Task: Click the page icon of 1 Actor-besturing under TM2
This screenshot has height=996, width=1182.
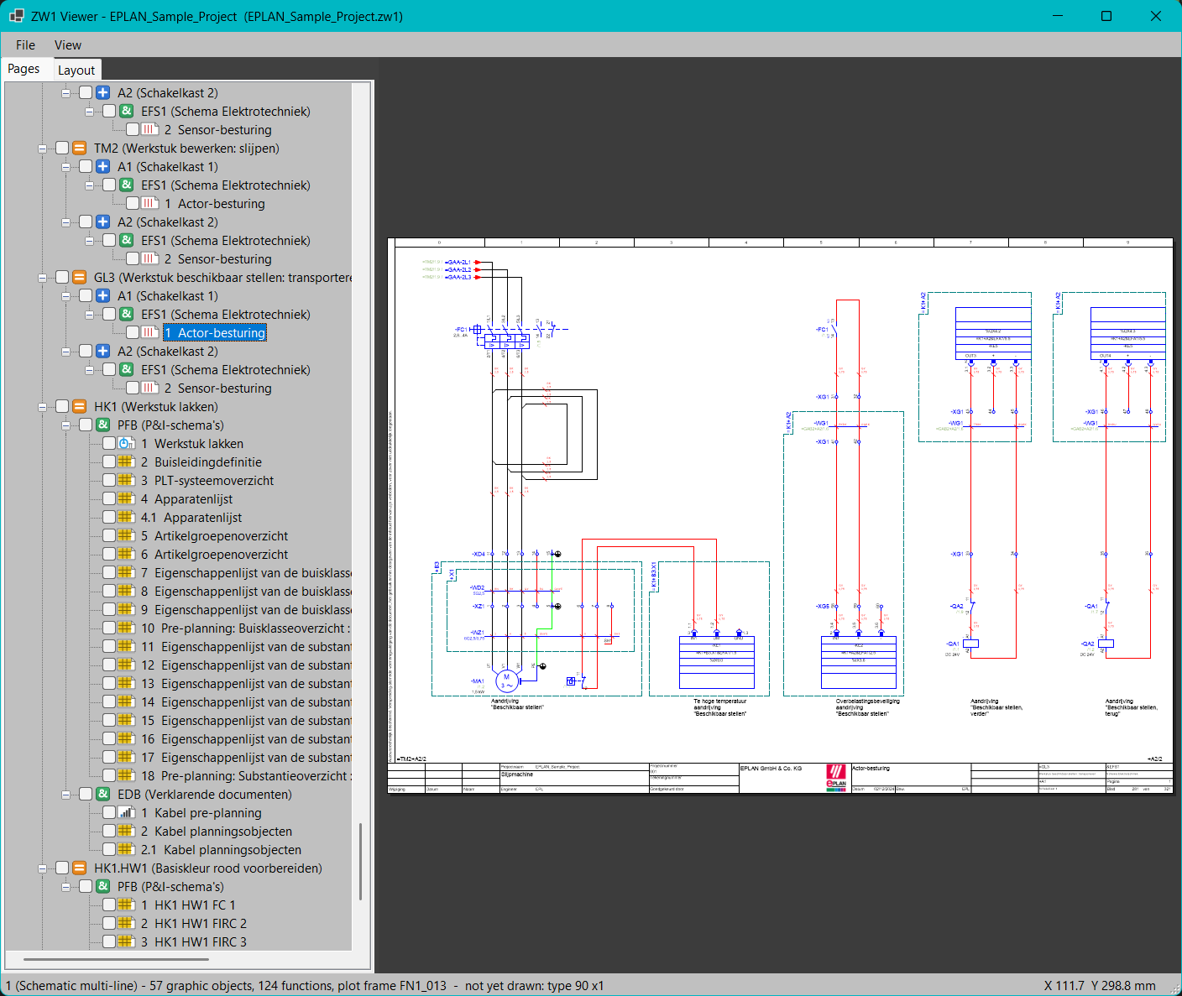Action: (149, 204)
